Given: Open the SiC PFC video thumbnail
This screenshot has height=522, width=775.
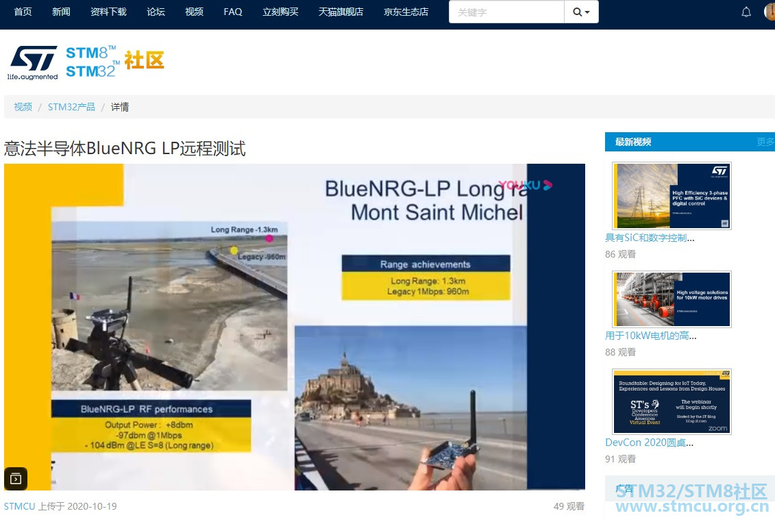Looking at the screenshot, I should click(672, 196).
